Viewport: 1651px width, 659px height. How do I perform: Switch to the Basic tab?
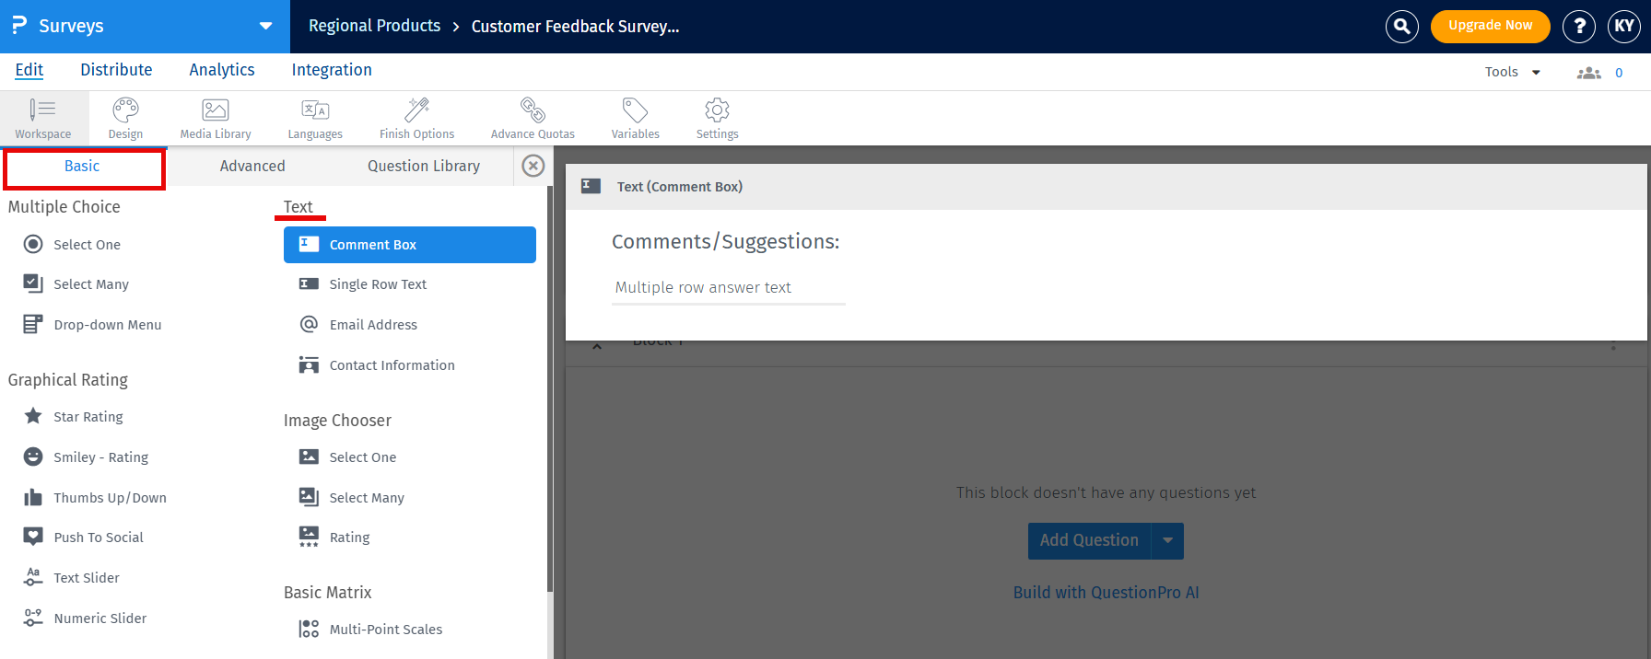84,168
